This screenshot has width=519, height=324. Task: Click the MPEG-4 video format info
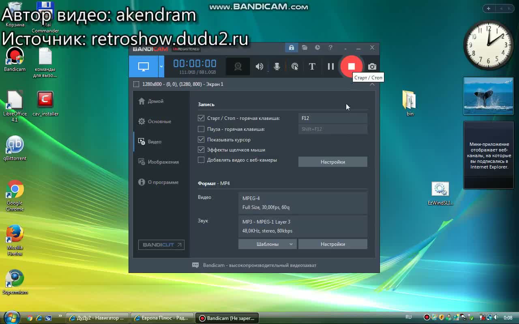click(x=303, y=203)
